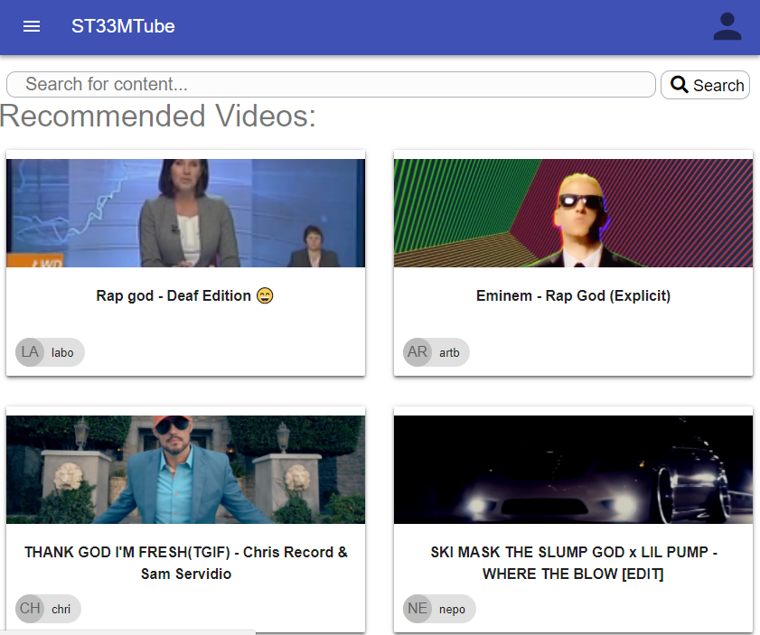
Task: Click the LA avatar for labo
Action: 30,352
